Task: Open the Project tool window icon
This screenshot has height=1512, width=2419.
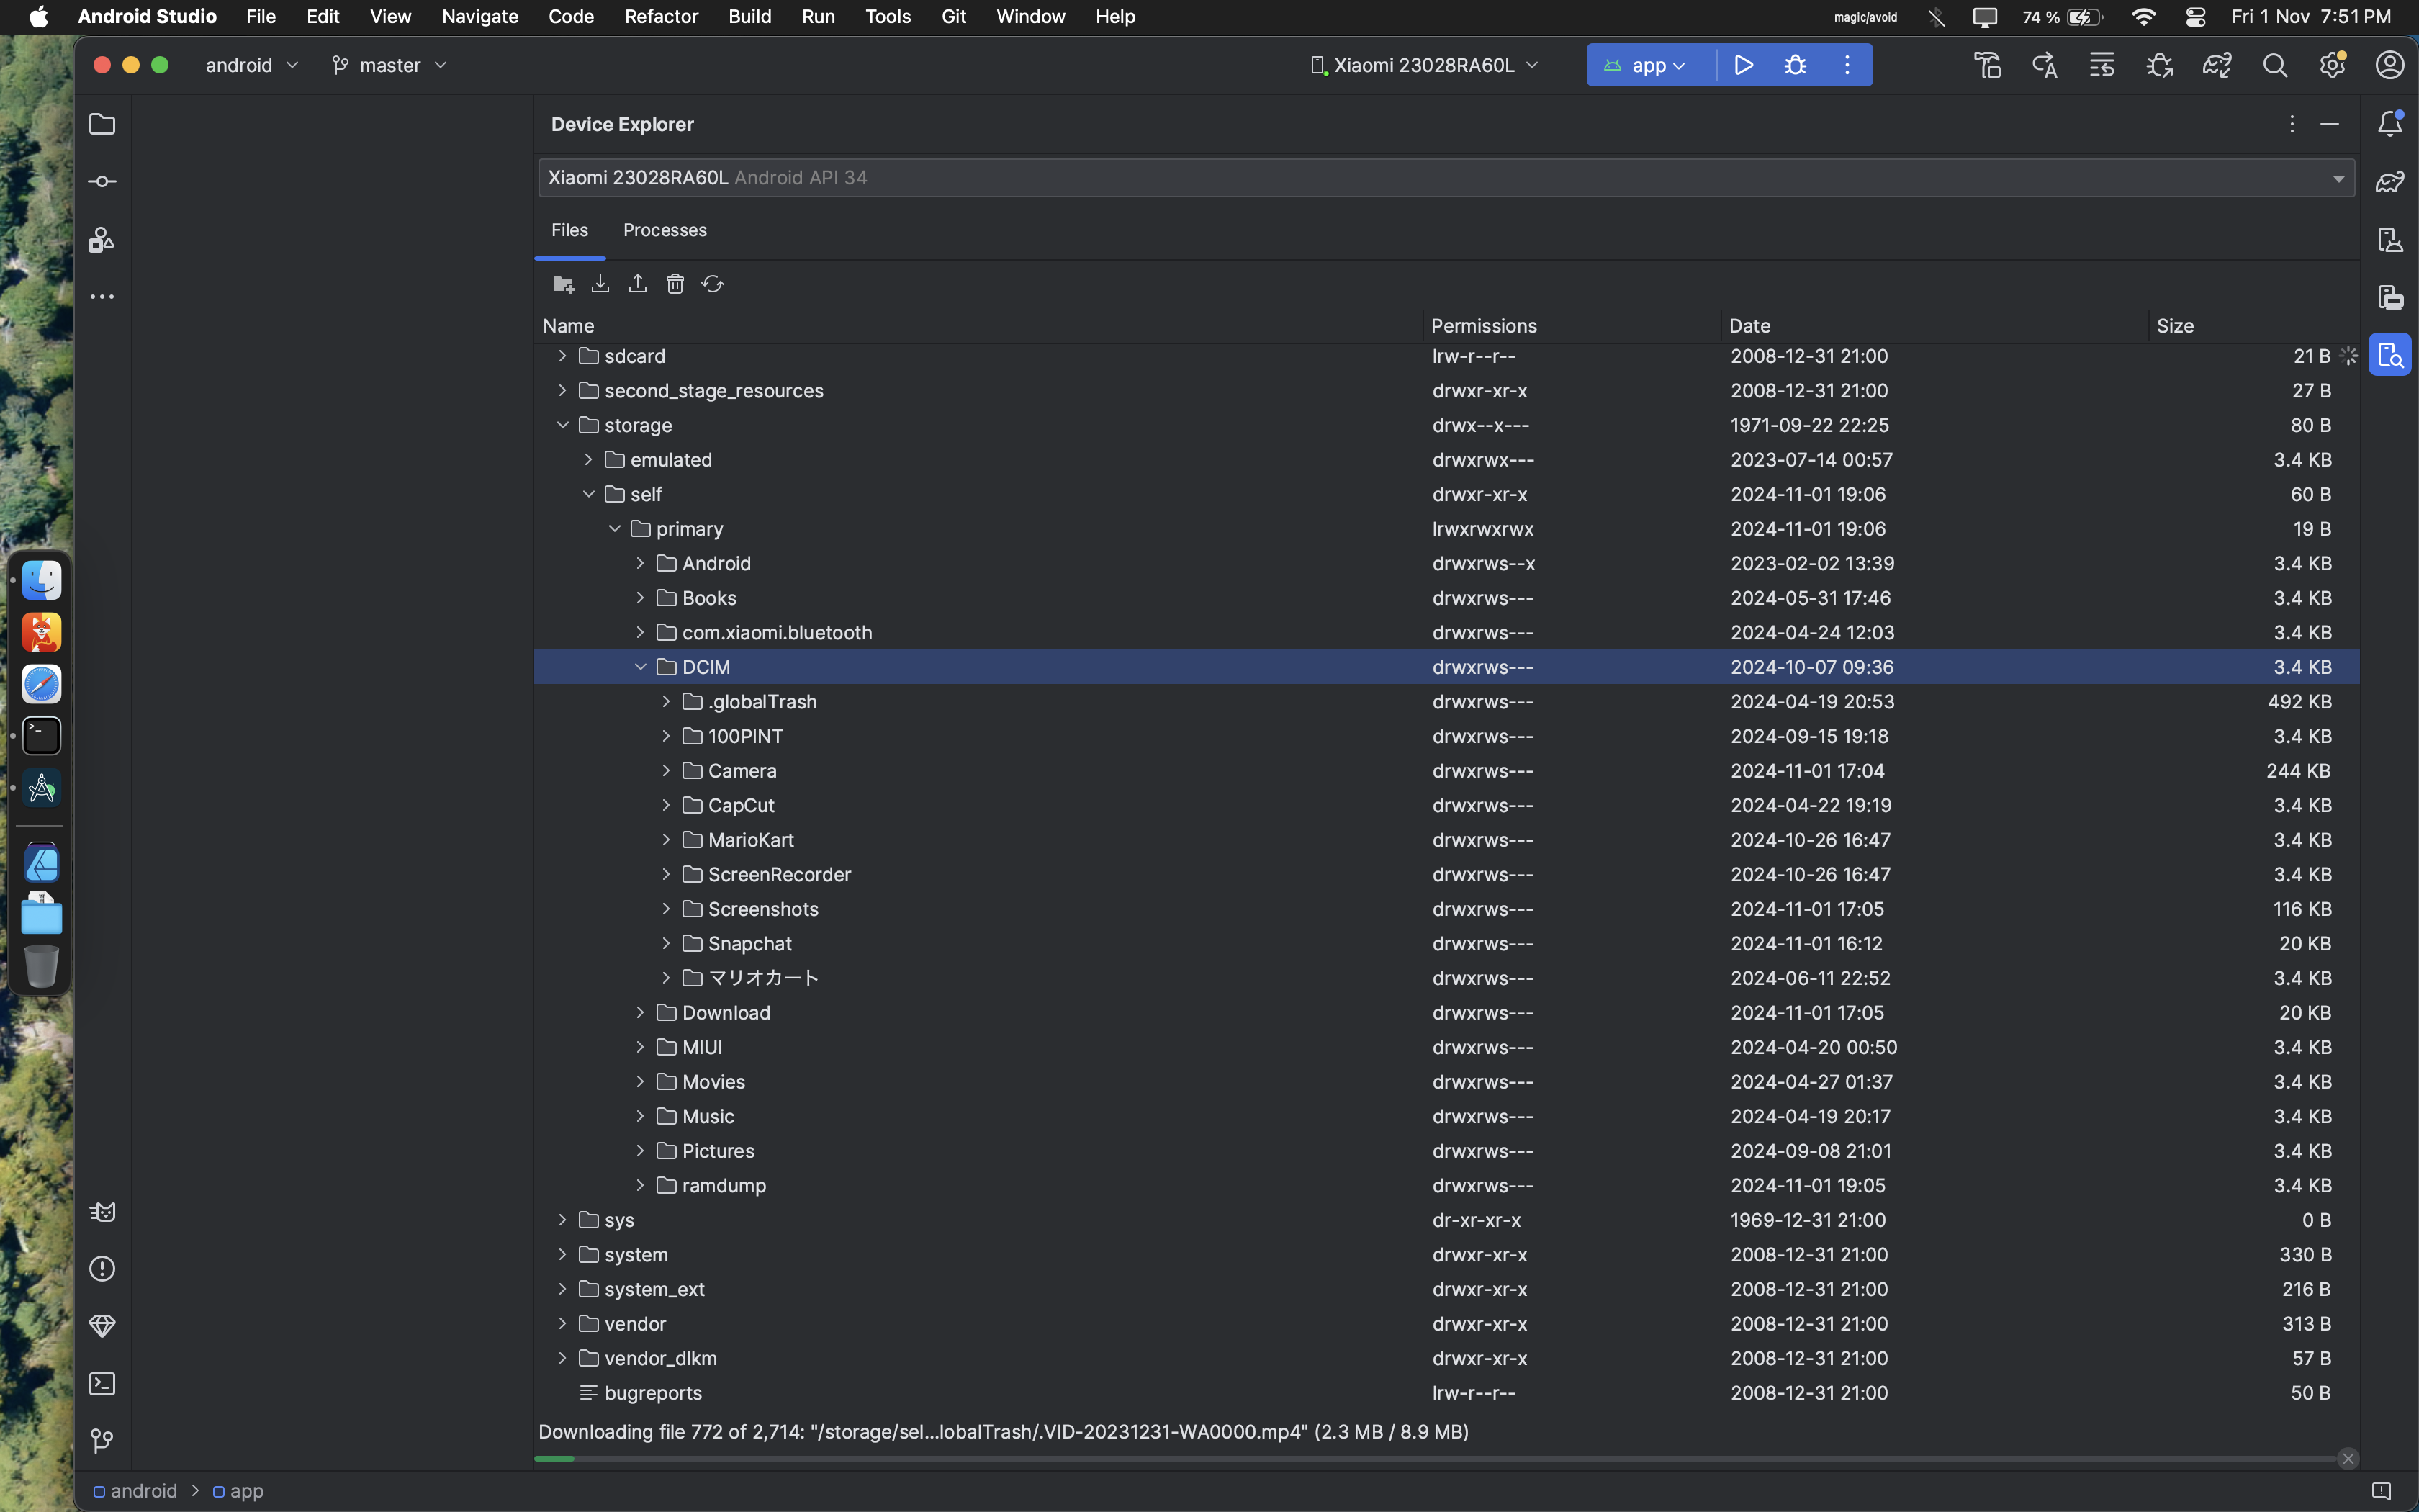Action: 102,124
